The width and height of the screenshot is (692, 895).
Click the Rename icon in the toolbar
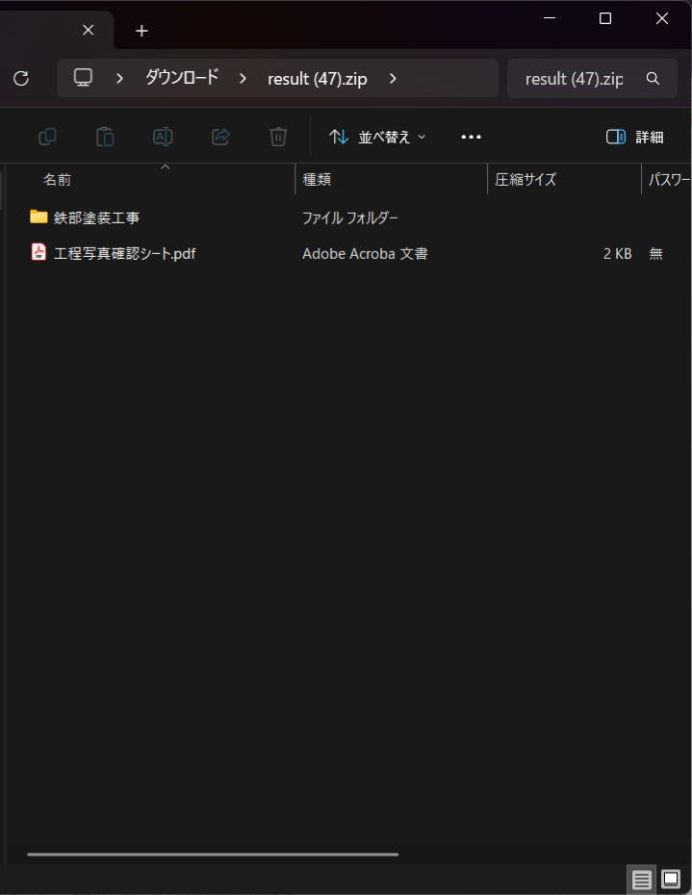(163, 137)
